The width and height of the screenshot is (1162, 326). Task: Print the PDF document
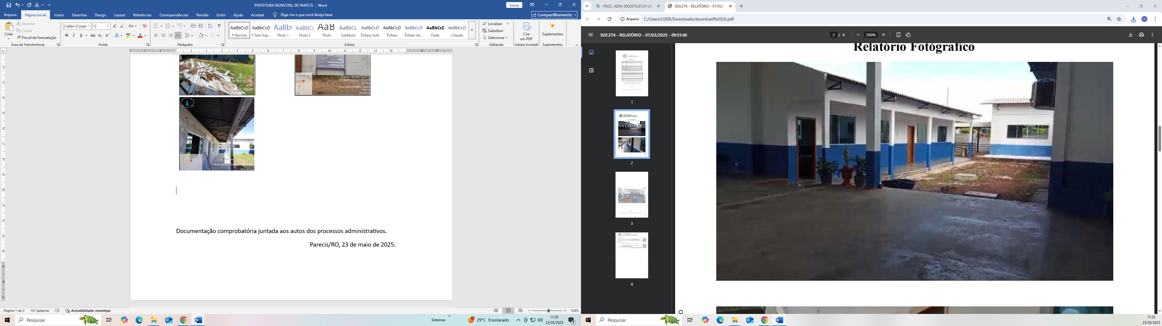coord(1141,35)
